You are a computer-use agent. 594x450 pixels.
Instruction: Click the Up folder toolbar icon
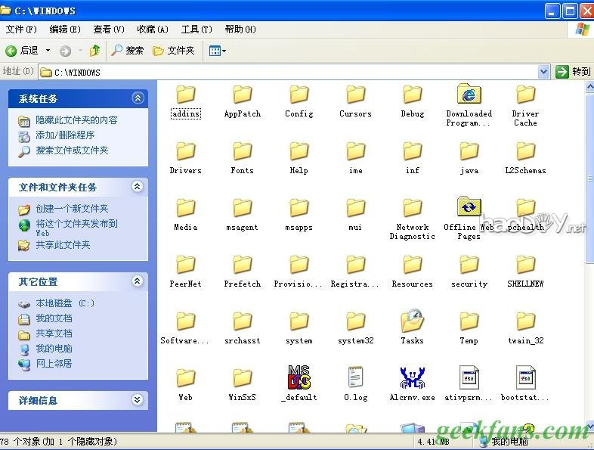click(x=94, y=51)
